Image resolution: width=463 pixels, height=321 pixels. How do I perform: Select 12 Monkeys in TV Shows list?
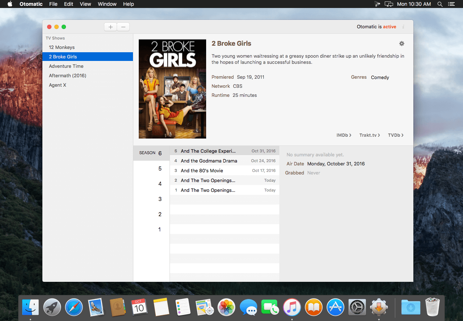pos(88,47)
